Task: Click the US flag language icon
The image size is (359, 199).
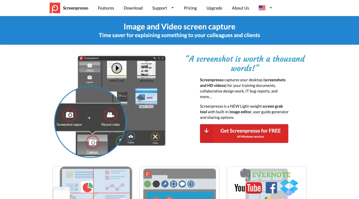Action: click(x=262, y=8)
